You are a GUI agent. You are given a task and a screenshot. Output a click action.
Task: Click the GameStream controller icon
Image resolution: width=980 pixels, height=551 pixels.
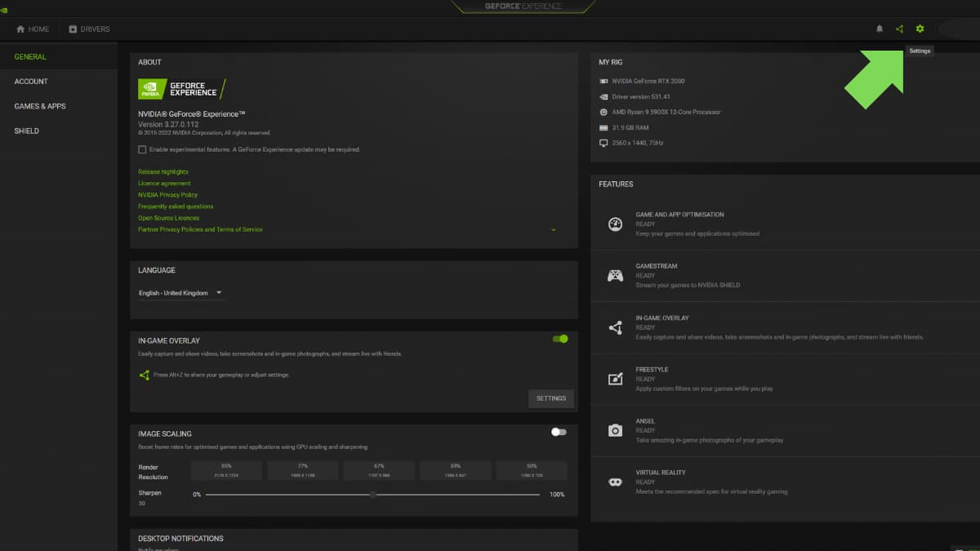[615, 275]
